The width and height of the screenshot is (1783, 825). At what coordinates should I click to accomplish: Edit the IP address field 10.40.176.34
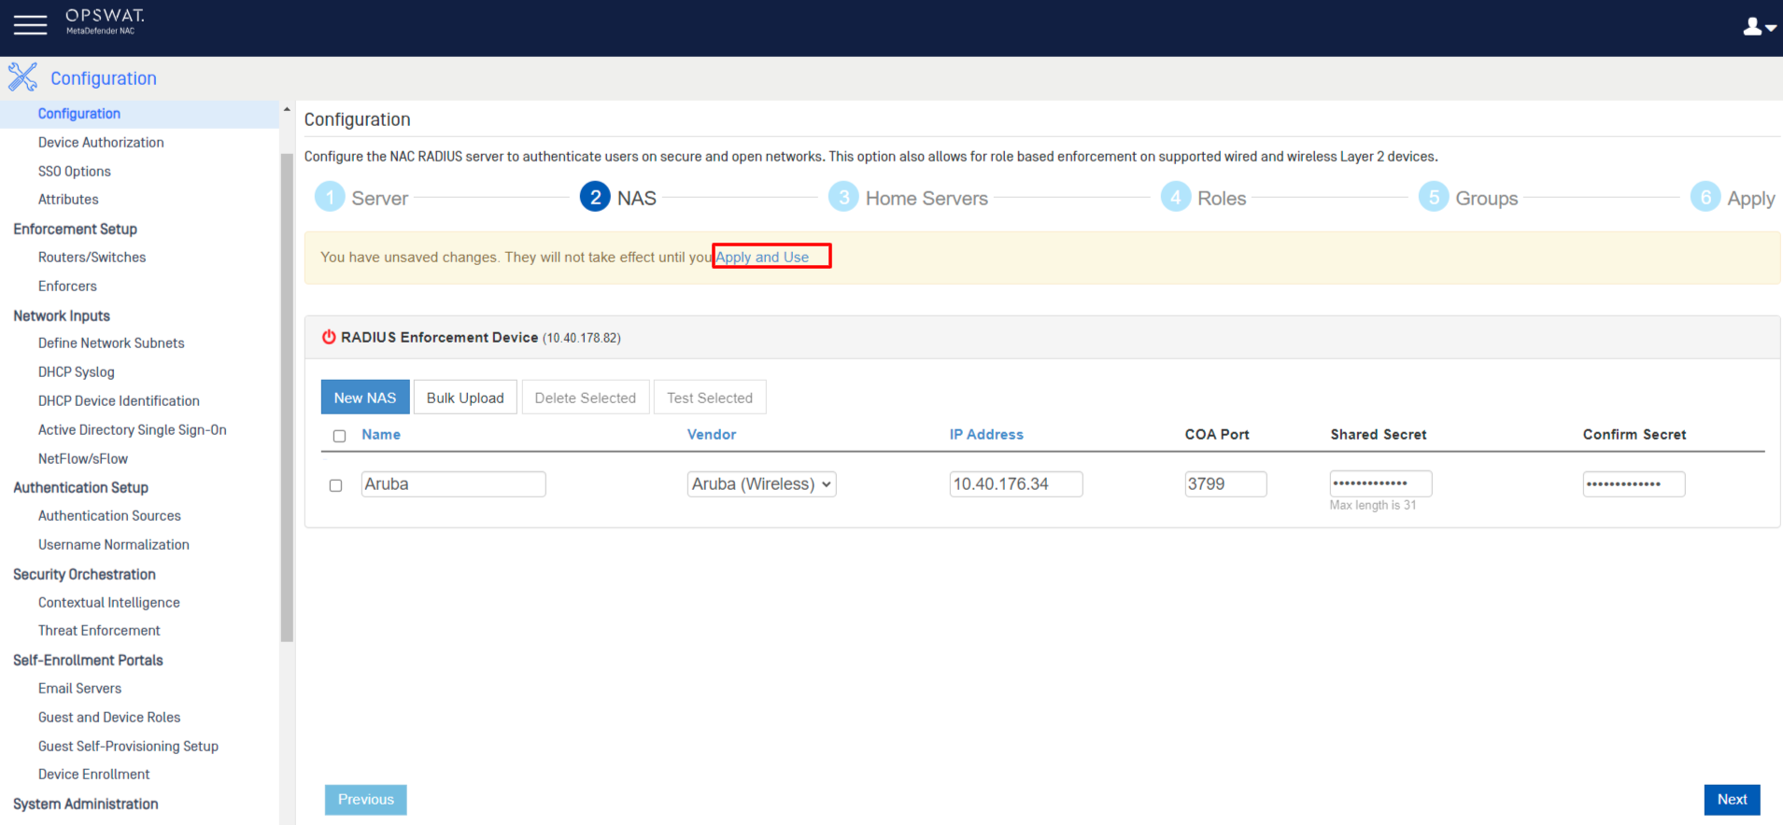click(1016, 483)
